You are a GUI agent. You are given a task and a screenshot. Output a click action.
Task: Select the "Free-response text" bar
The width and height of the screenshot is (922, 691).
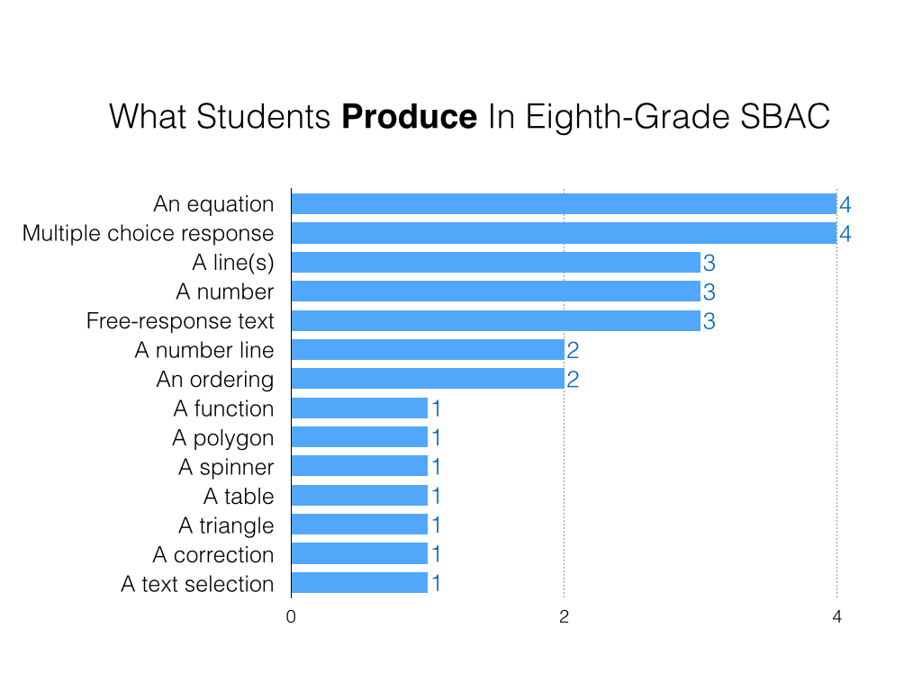pyautogui.click(x=495, y=321)
